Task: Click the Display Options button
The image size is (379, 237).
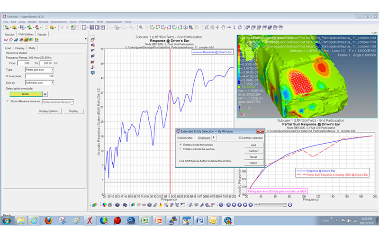Action: tap(50, 111)
